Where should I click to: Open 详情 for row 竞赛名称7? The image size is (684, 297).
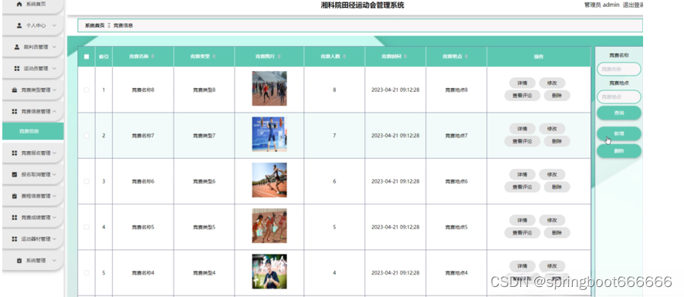522,129
